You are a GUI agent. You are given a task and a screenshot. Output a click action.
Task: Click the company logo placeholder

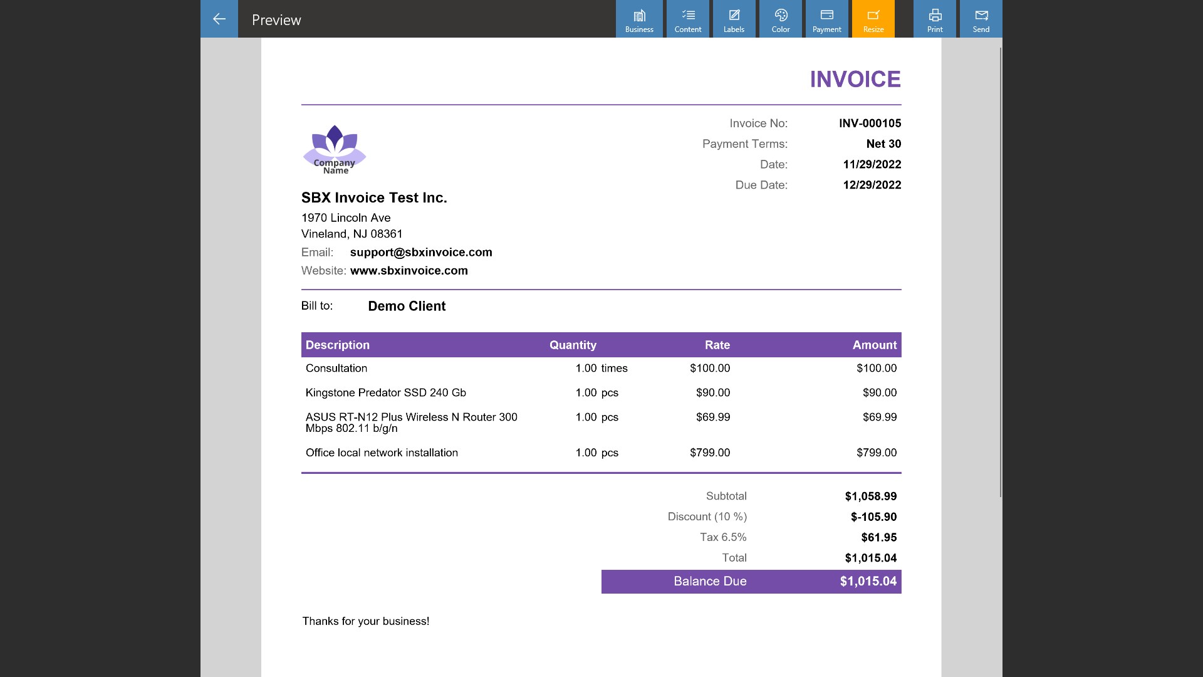[x=335, y=149]
